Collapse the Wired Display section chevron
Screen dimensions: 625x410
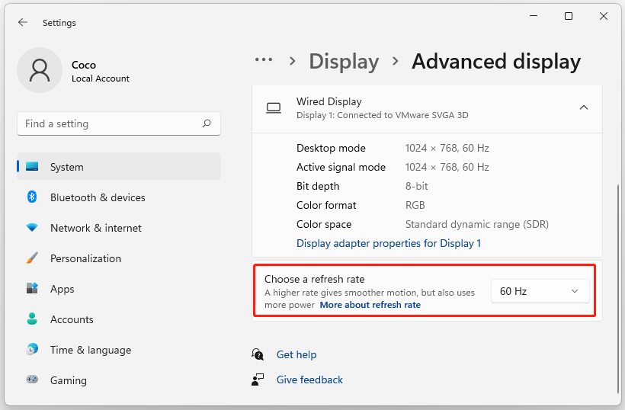[x=584, y=107]
